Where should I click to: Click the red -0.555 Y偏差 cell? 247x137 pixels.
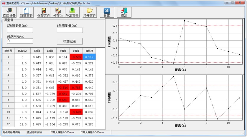pyautogui.click(x=76, y=57)
